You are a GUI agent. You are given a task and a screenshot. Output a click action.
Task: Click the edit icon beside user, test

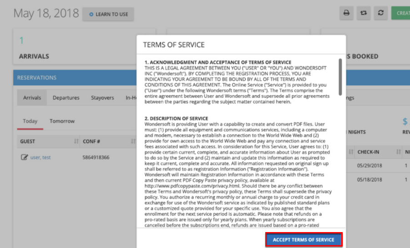pyautogui.click(x=24, y=157)
